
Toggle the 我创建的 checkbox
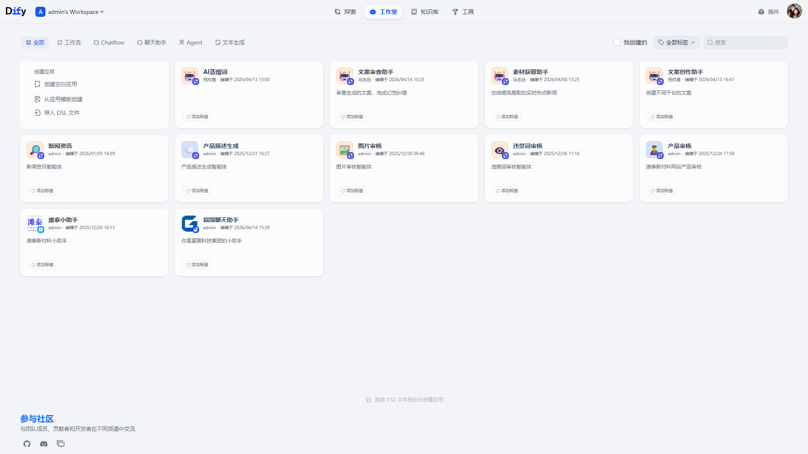[617, 42]
